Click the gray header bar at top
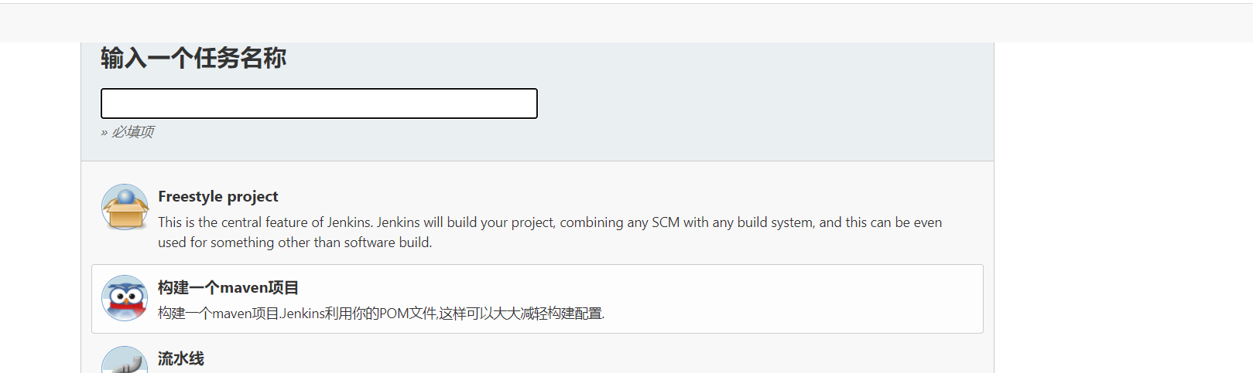Viewport: 1253px width, 373px height. tap(619, 23)
